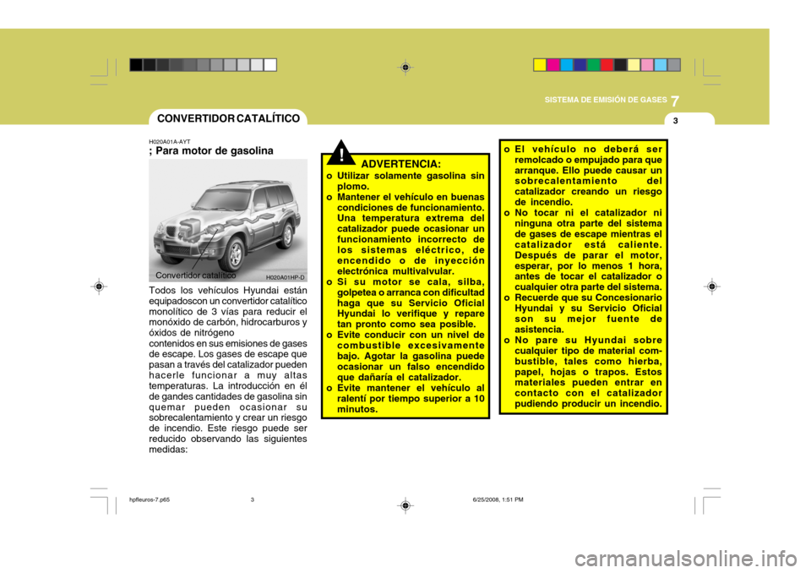This screenshot has width=811, height=573.
Task: Select the green swatch in the color bar
Action: [x=594, y=65]
